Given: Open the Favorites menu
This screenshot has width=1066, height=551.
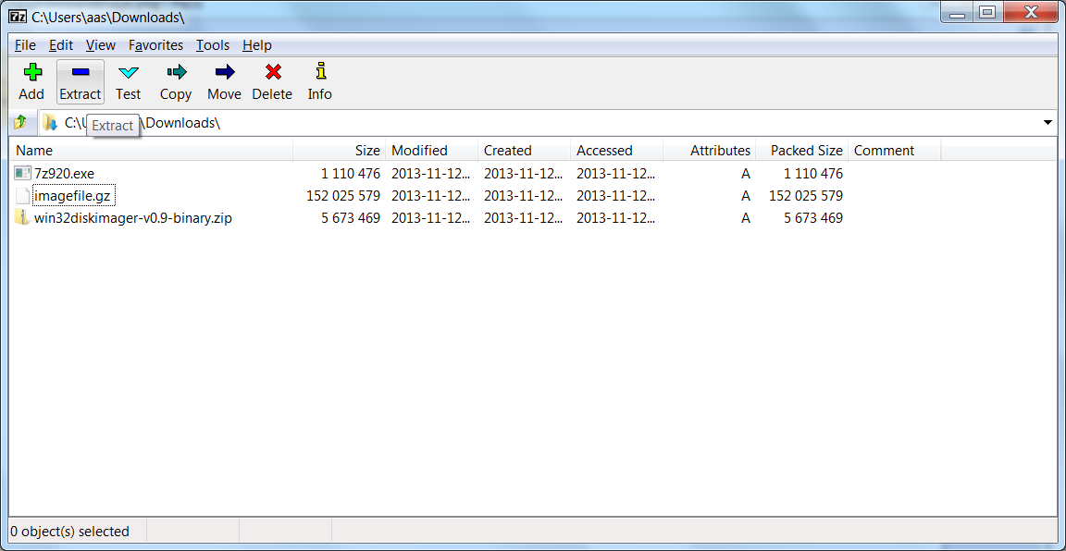Looking at the screenshot, I should tap(155, 45).
